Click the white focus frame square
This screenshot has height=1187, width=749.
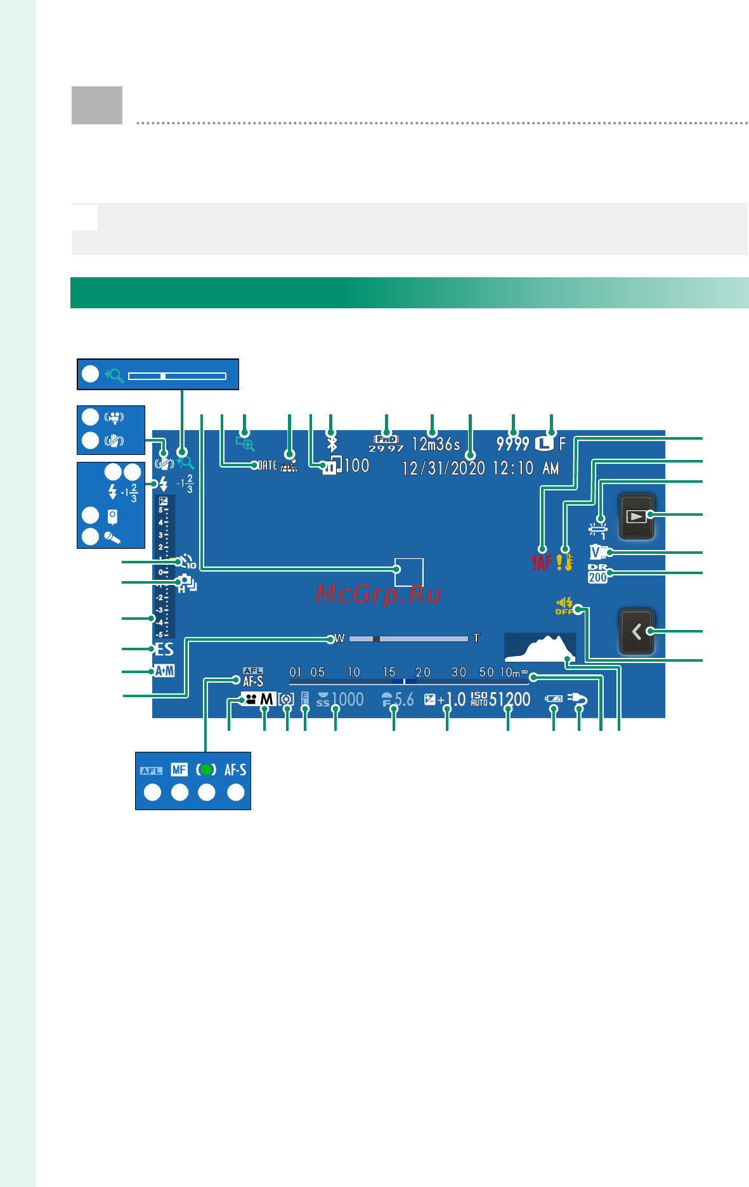tap(409, 572)
